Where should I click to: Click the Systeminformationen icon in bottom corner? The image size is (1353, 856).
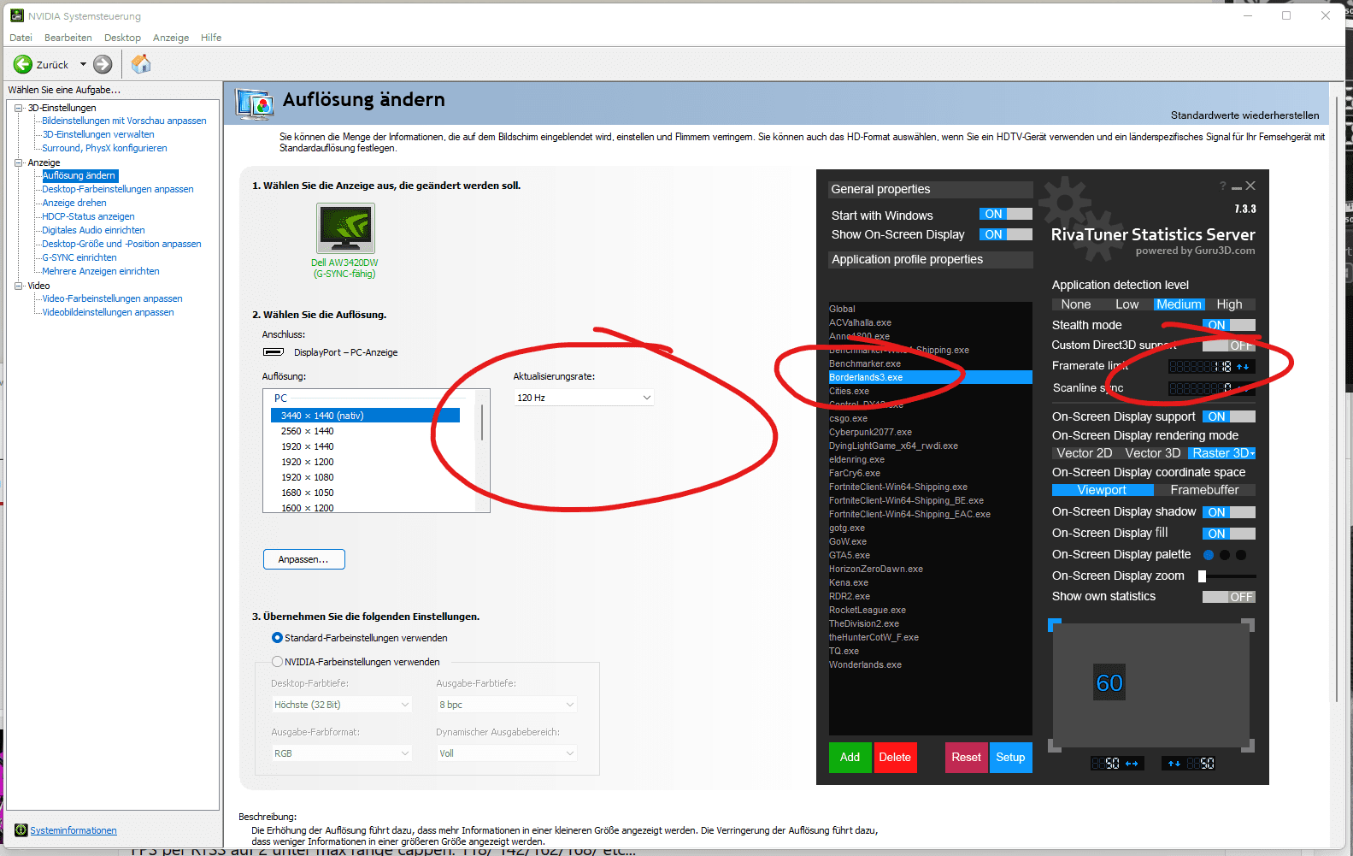pos(21,830)
